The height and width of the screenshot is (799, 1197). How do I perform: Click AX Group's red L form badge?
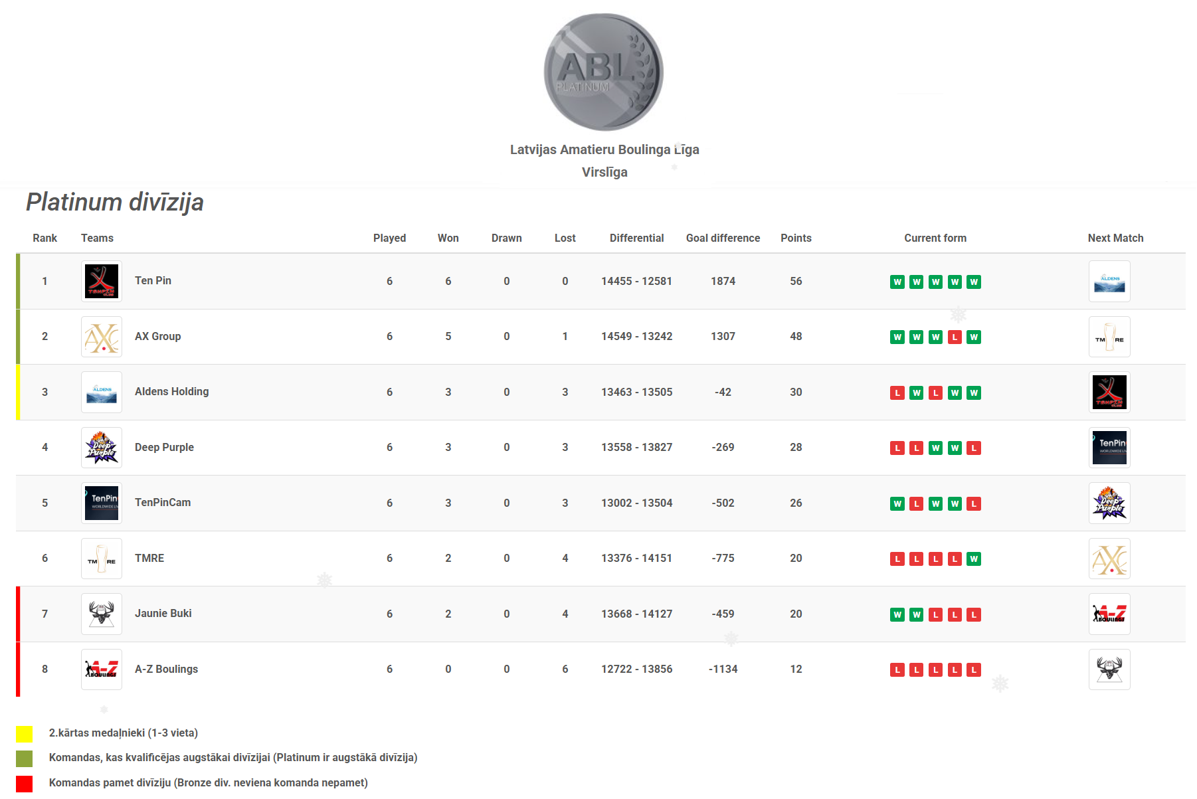pyautogui.click(x=955, y=337)
